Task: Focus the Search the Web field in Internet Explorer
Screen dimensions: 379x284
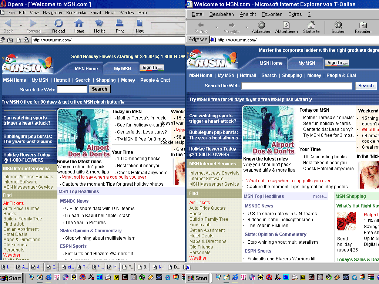Action: pos(297,86)
